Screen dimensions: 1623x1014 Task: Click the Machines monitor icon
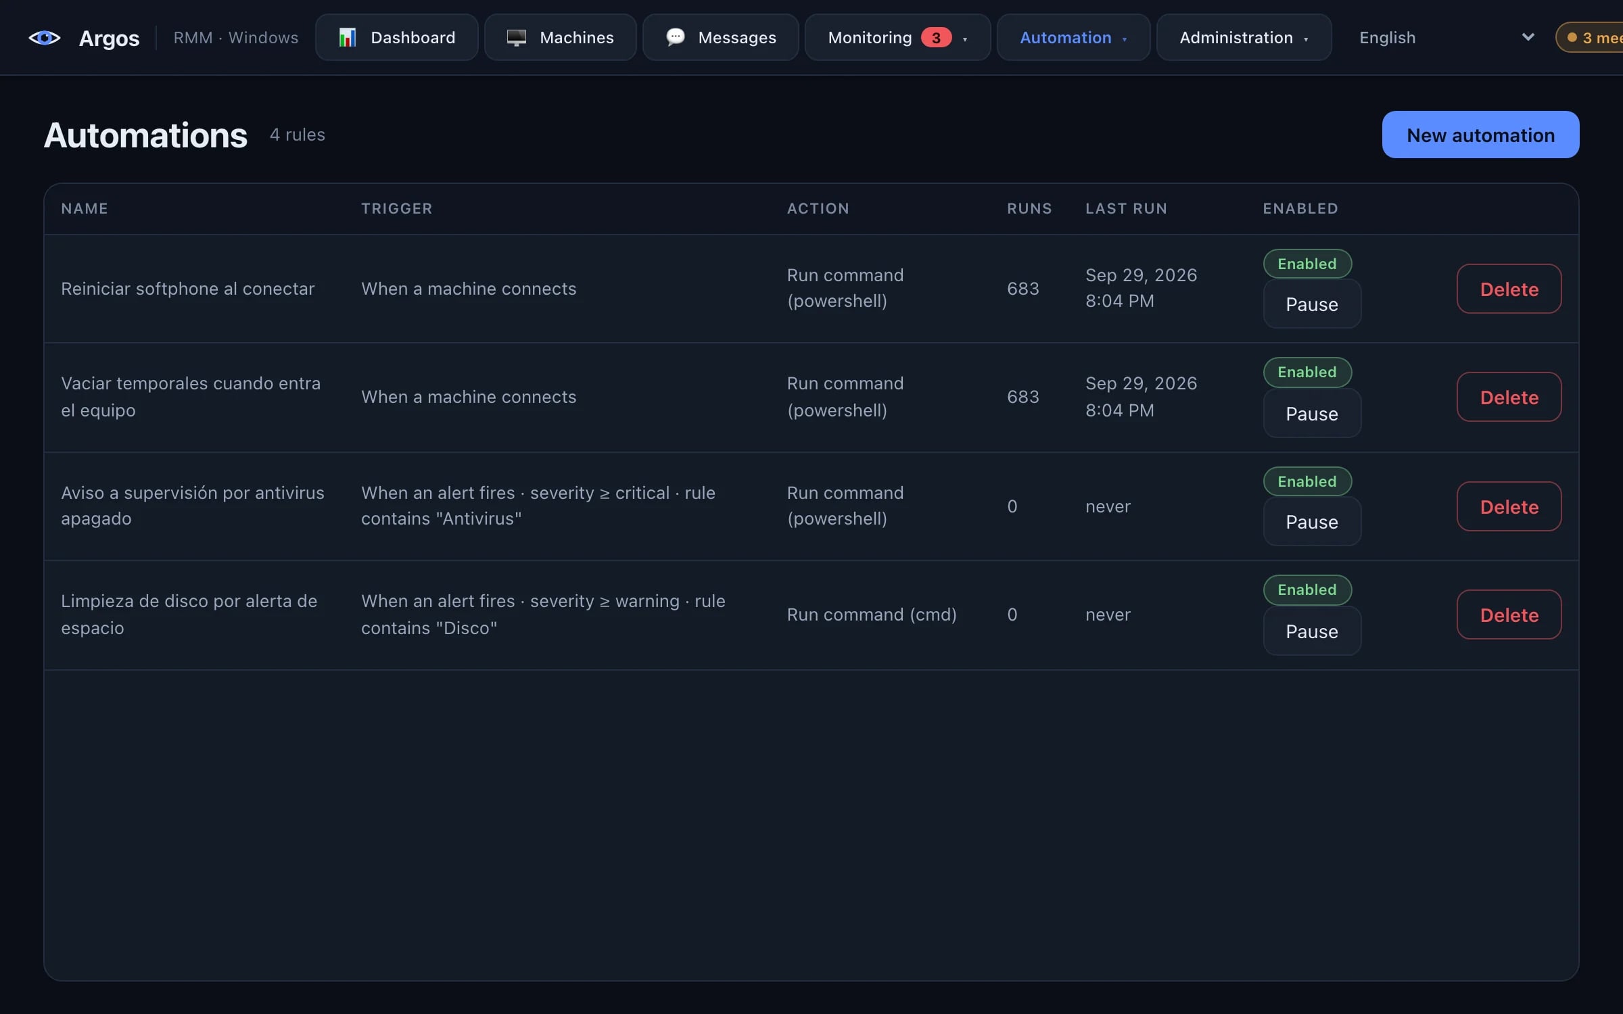click(x=516, y=38)
